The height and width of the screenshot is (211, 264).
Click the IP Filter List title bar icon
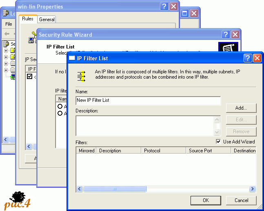(72, 58)
